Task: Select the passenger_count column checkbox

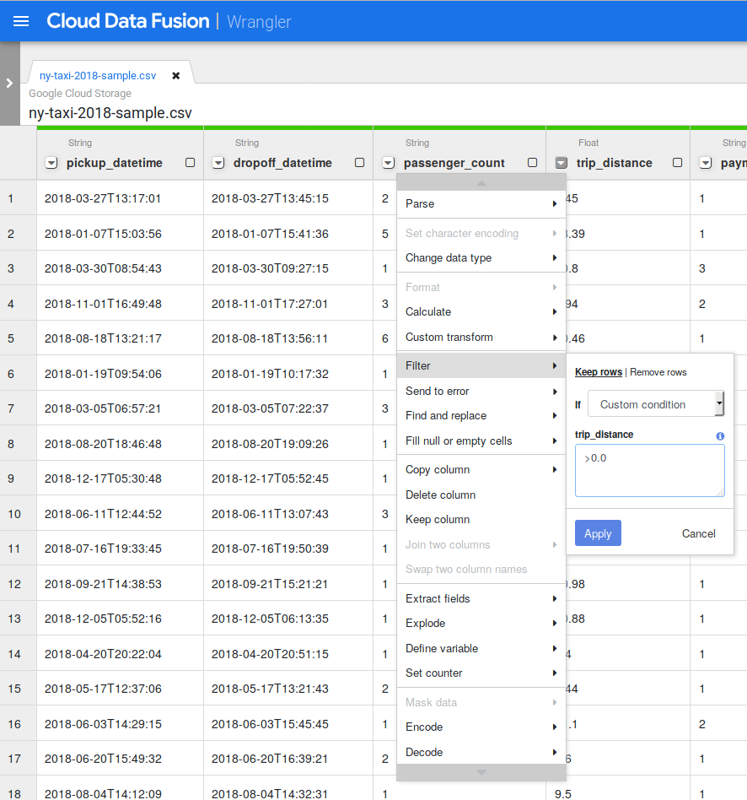Action: 532,162
